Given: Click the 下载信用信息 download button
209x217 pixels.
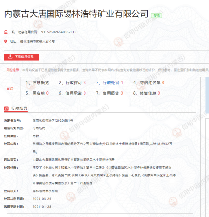Looking at the screenshot, I should coord(21,57).
